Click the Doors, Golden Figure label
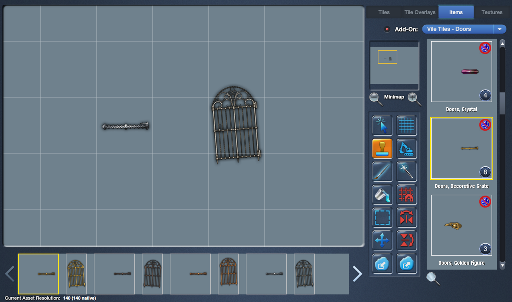This screenshot has width=512, height=302. (462, 263)
